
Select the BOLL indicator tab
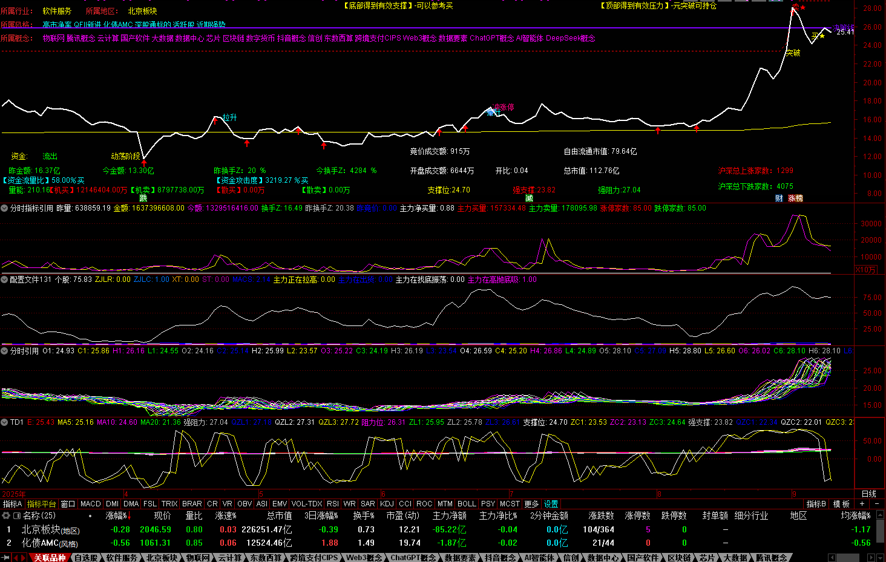point(467,504)
